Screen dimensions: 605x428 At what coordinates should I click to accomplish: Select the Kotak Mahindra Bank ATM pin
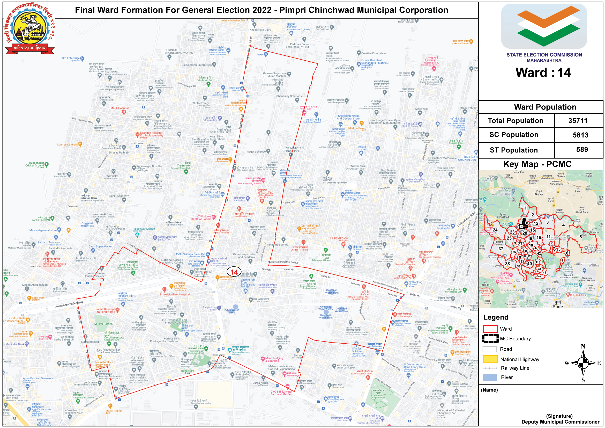click(155, 238)
